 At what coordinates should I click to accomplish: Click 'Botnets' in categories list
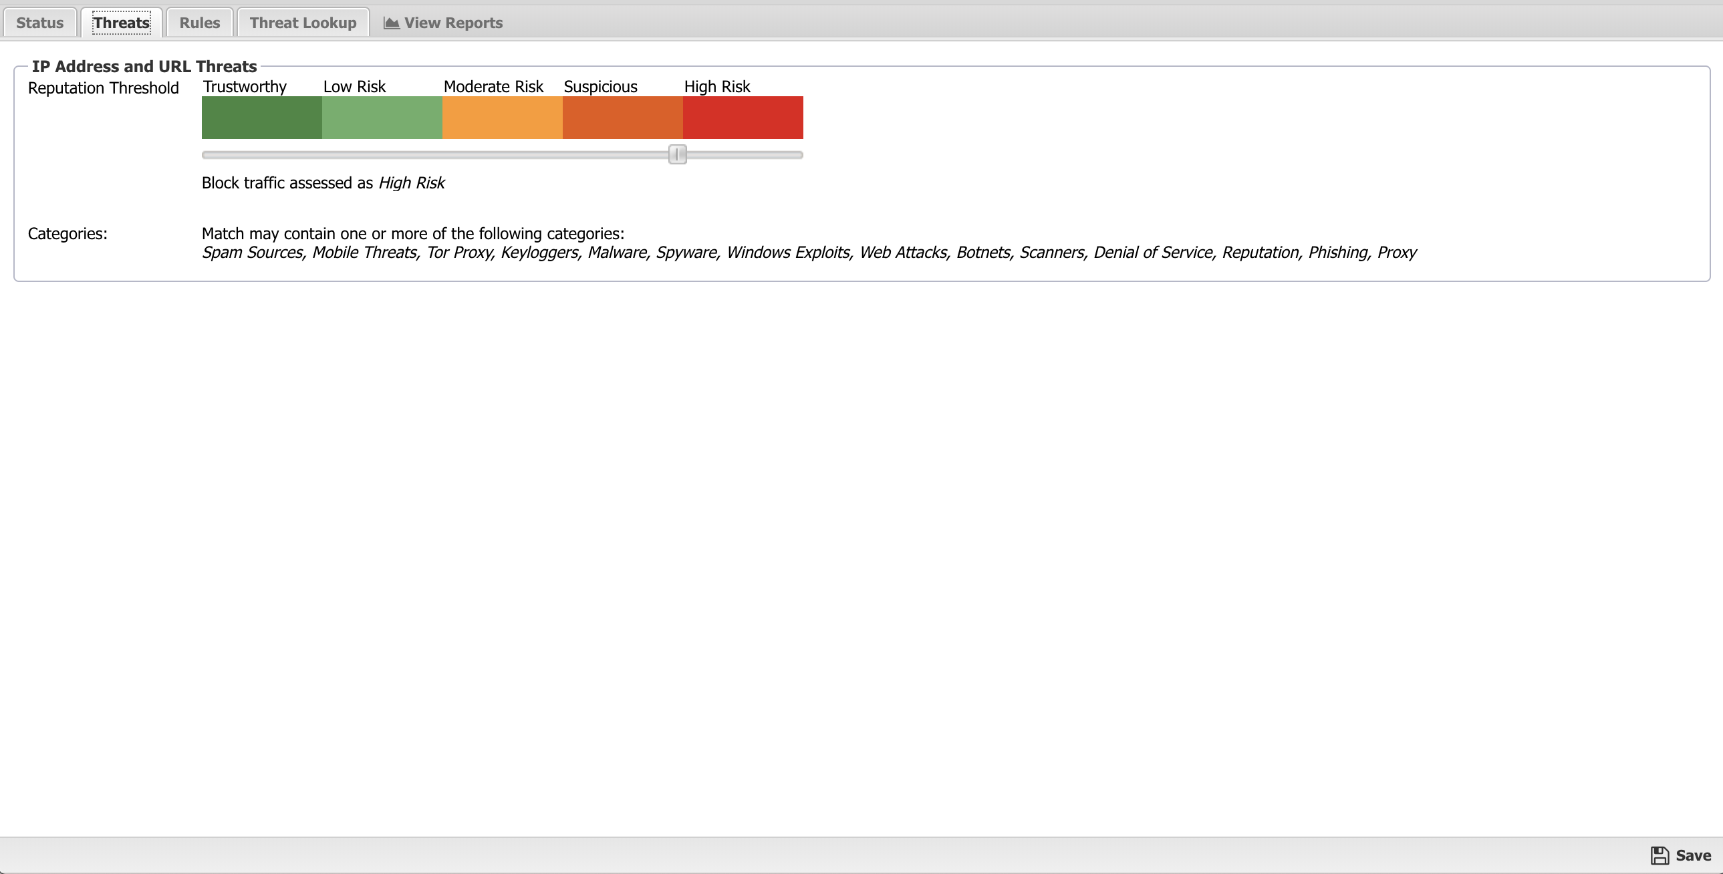tap(983, 253)
